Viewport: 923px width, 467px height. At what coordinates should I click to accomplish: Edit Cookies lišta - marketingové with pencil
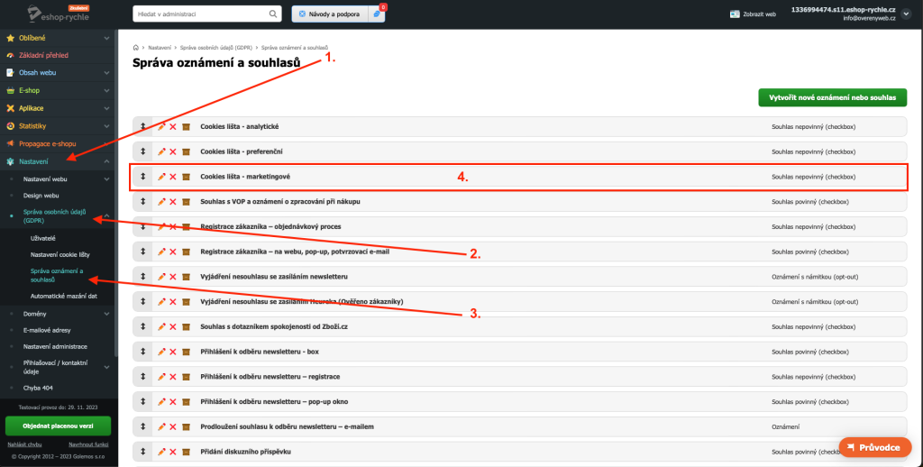(161, 177)
